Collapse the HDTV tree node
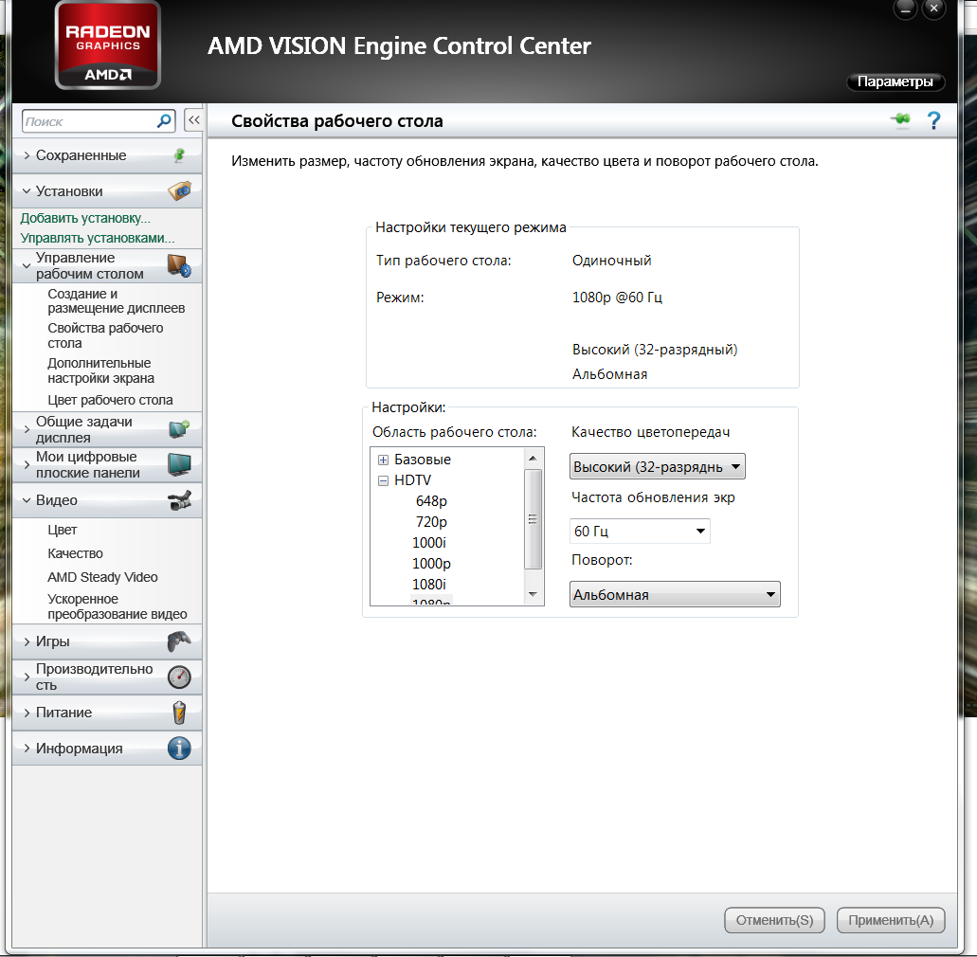 [383, 480]
